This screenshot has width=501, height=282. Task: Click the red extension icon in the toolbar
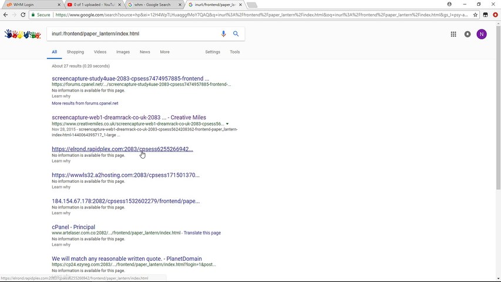(495, 15)
